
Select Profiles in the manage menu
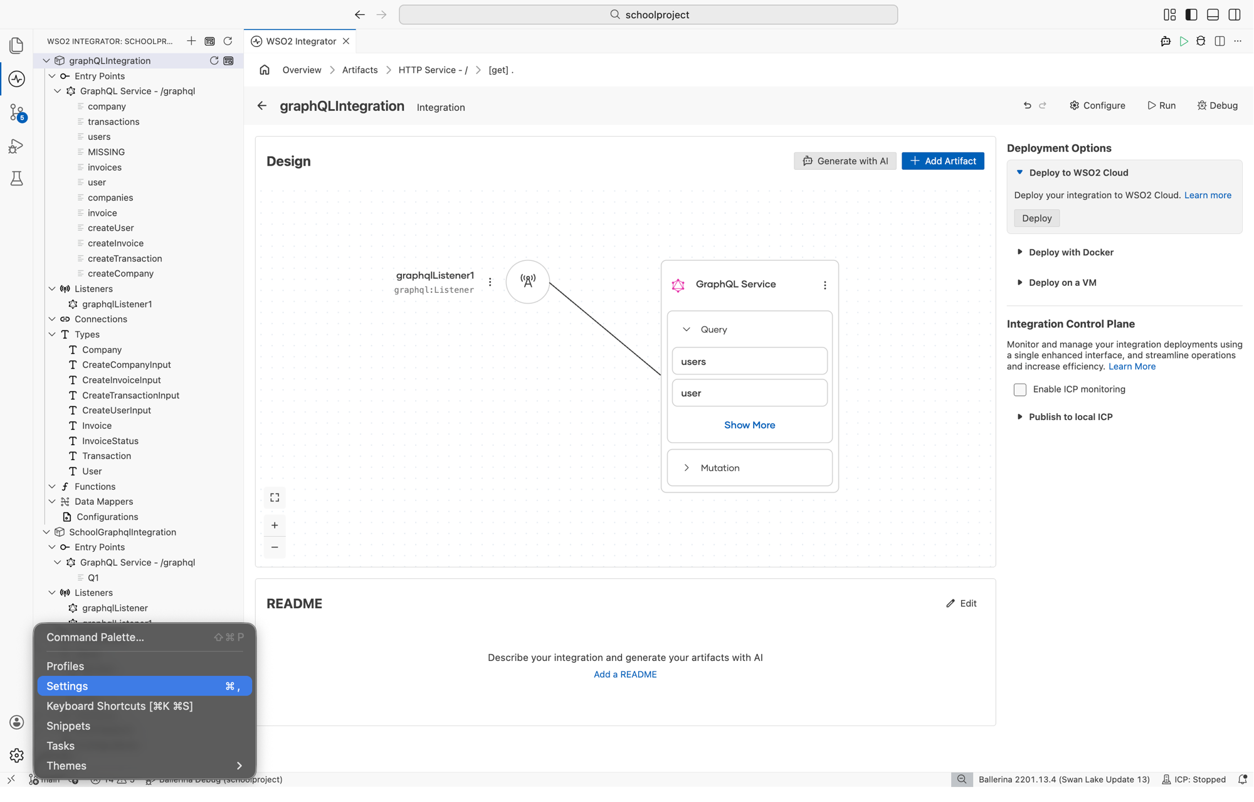pos(145,667)
